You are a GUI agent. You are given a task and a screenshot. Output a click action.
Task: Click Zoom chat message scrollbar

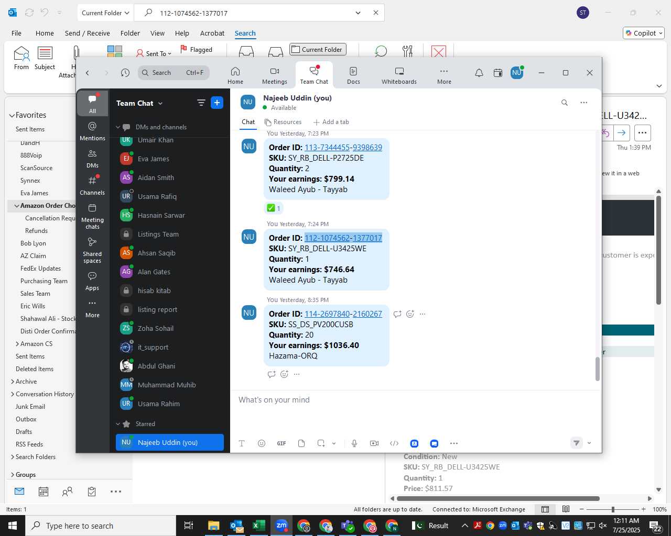(598, 369)
